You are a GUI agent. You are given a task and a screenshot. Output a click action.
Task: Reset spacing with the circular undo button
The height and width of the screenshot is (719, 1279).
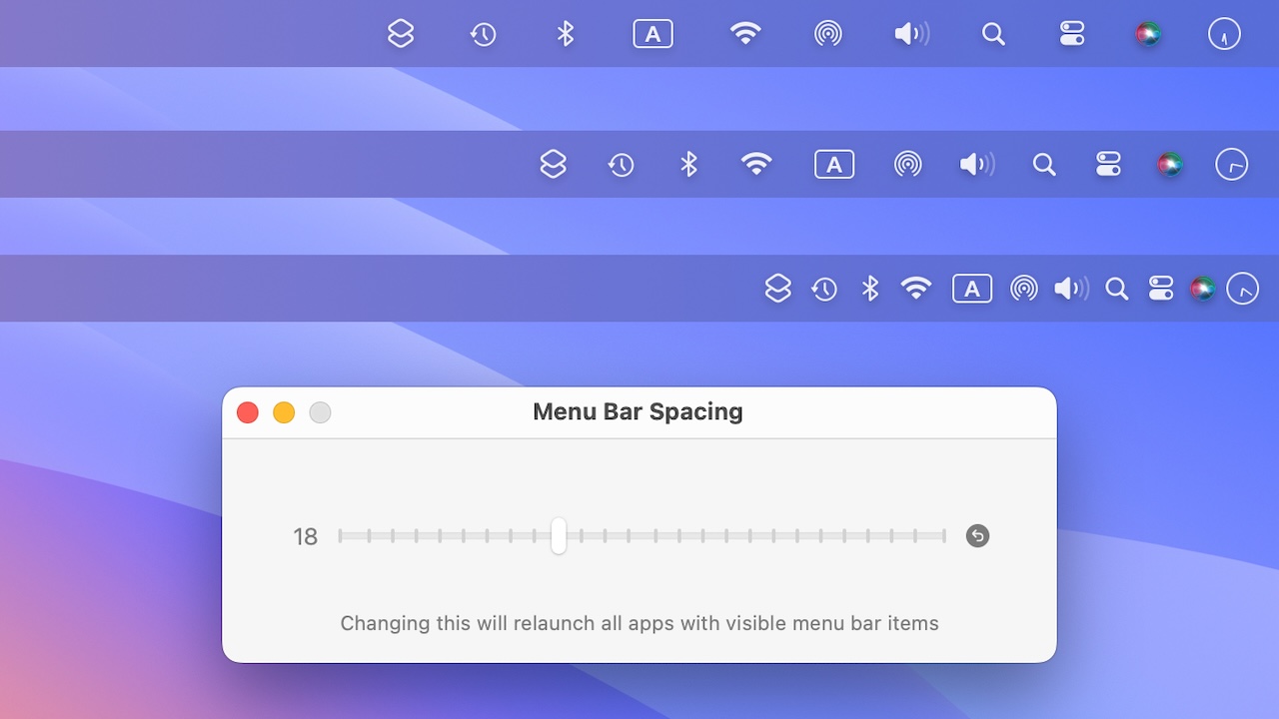[x=977, y=536]
